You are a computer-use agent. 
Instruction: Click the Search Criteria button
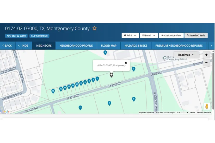tap(196, 35)
